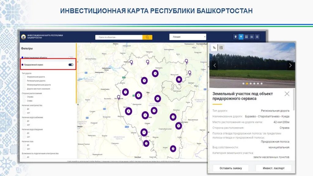Check 'да' under Наличие электричества
This screenshot has height=176, width=313.
click(x=24, y=109)
